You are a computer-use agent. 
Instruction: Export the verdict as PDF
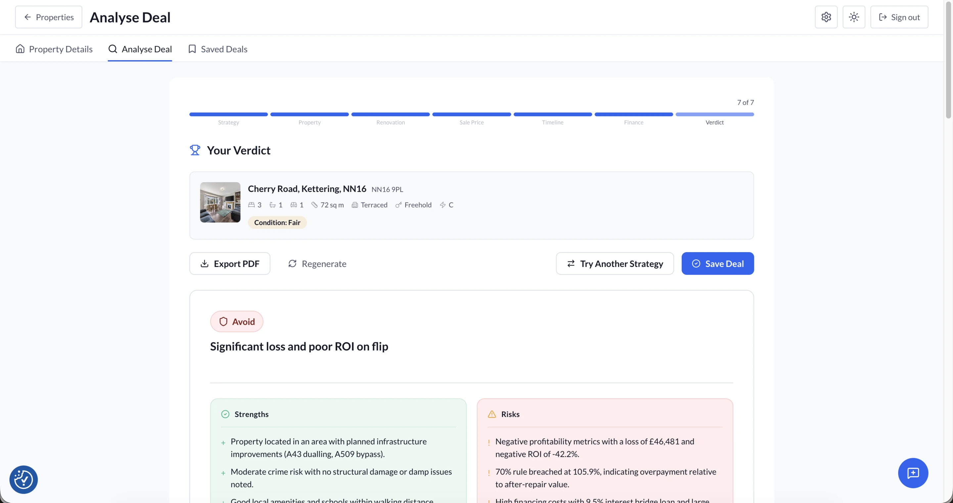pos(230,263)
